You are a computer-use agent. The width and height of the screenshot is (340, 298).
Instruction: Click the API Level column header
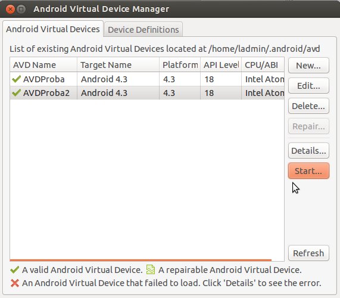click(x=221, y=65)
